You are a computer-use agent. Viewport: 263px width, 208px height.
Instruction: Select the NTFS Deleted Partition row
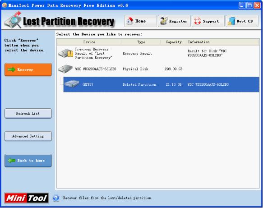pos(161,84)
